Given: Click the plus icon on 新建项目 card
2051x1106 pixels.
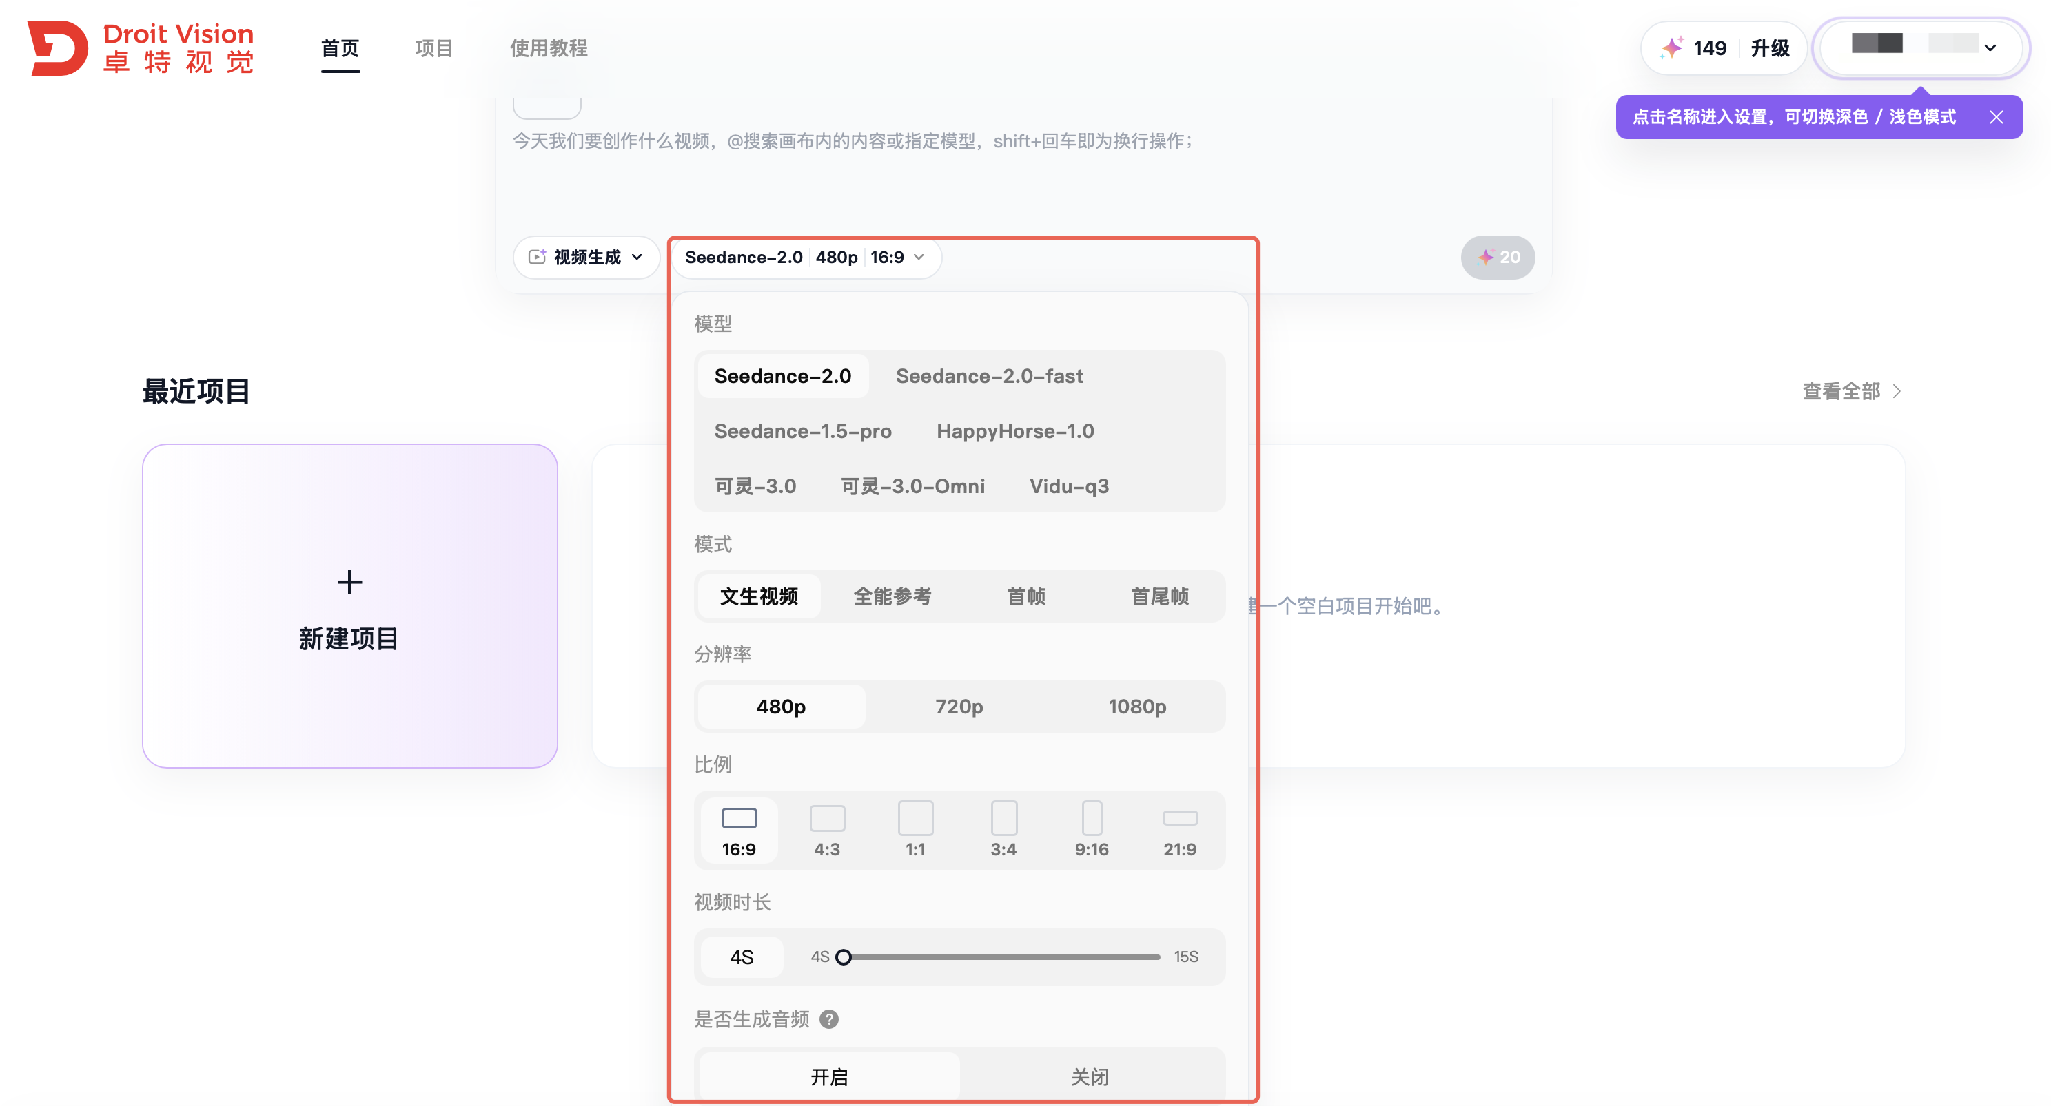Looking at the screenshot, I should (x=349, y=583).
